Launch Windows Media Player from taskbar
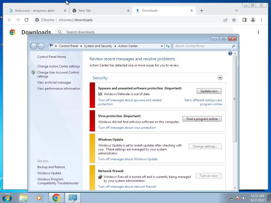This screenshot has height=203, width=271. point(40,198)
